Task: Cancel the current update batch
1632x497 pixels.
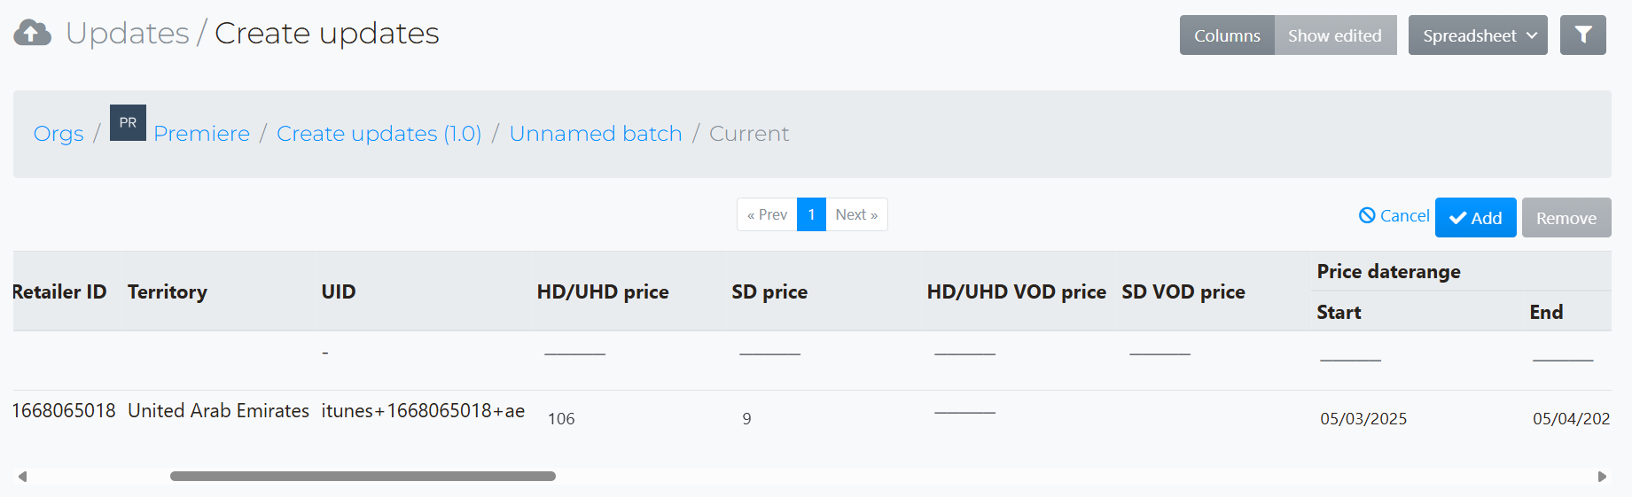Action: tap(1394, 215)
